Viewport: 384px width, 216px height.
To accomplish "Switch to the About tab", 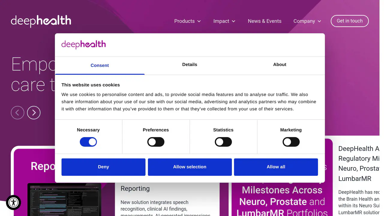I will click(280, 64).
